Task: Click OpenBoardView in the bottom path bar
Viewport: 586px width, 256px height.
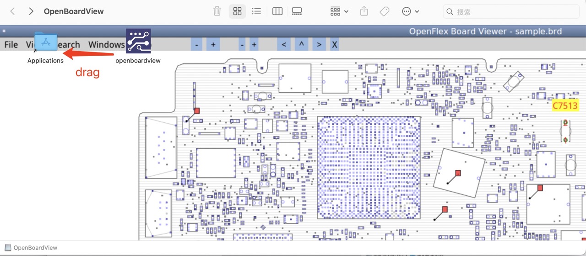Action: (31, 248)
